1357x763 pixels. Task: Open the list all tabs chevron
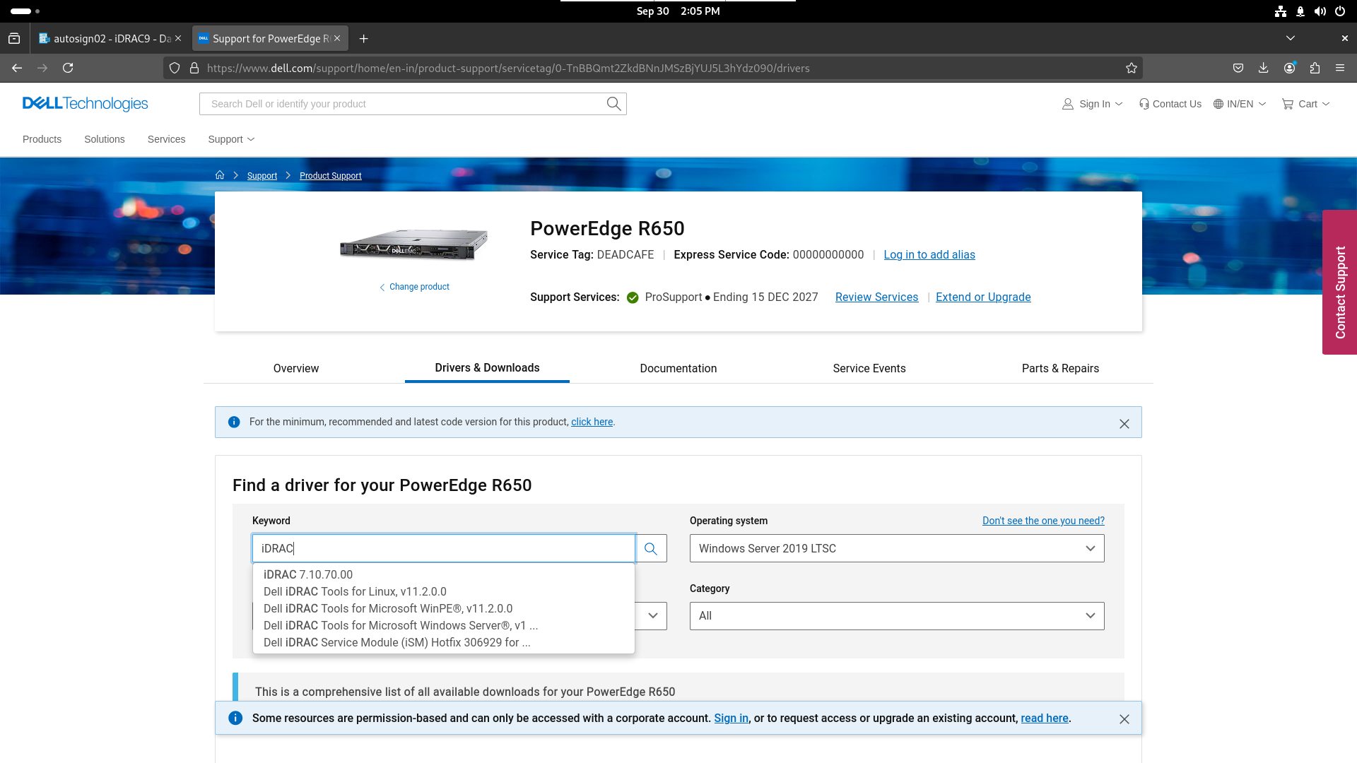(x=1291, y=38)
